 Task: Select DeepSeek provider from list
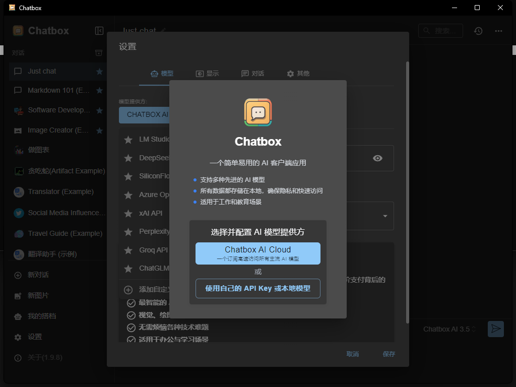point(144,158)
